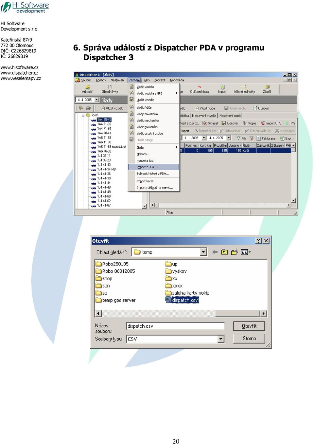This screenshot has height=444, width=314.
Task: Open Oblíbené trasy toolbar button
Action: pos(200,89)
